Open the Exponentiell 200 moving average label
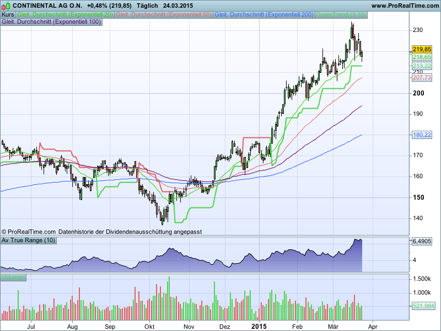 (x=264, y=15)
